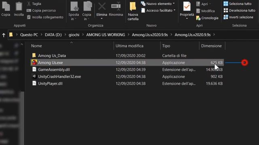The width and height of the screenshot is (259, 145).
Task: Sort by Ultima modifica column header
Action: pos(137,46)
